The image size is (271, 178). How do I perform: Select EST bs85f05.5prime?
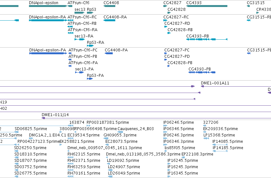click(180, 148)
